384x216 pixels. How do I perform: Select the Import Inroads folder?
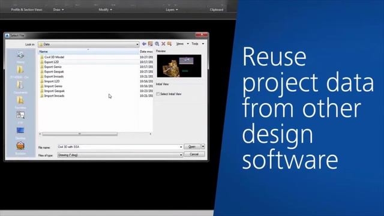(x=52, y=96)
